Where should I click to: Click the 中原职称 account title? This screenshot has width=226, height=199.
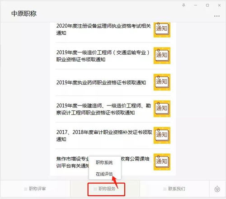coord(24,14)
